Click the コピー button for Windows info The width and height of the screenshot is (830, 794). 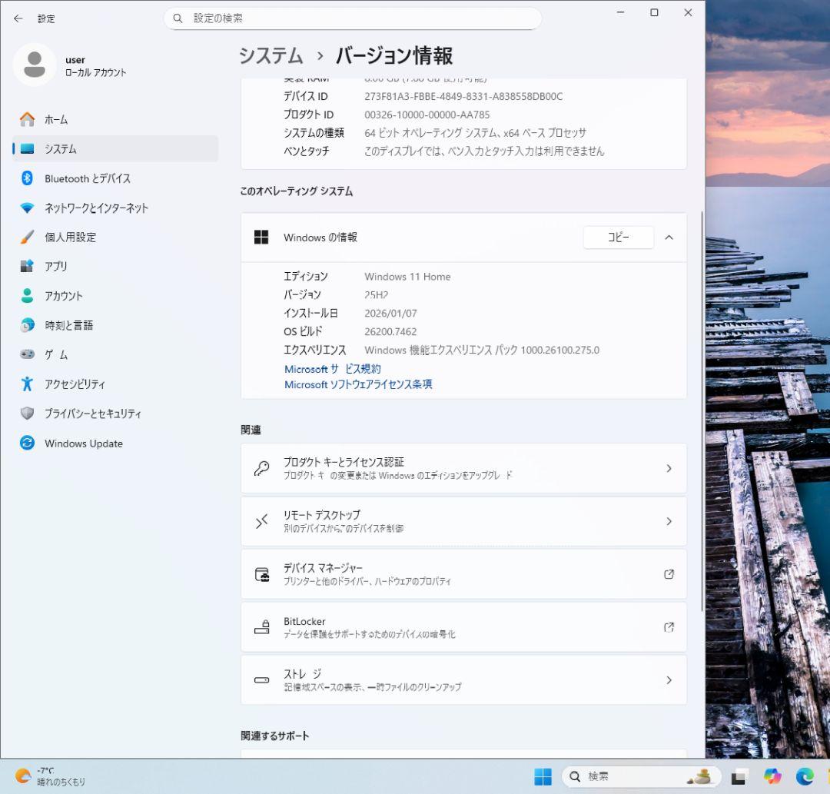618,238
